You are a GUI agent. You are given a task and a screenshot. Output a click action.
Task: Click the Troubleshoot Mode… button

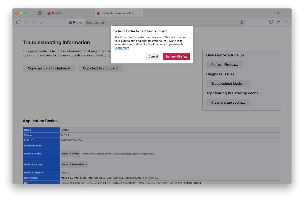pos(228,84)
